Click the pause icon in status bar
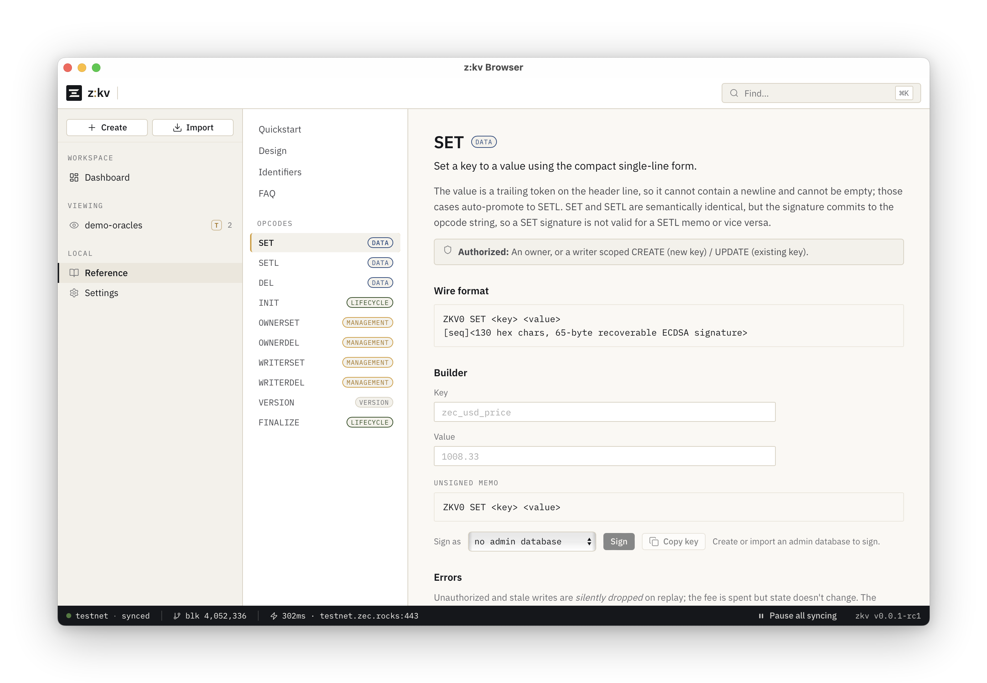Viewport: 987px width, 683px height. coord(761,616)
